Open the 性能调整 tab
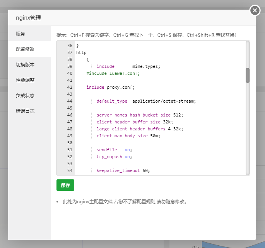The width and height of the screenshot is (265, 248). click(29, 80)
